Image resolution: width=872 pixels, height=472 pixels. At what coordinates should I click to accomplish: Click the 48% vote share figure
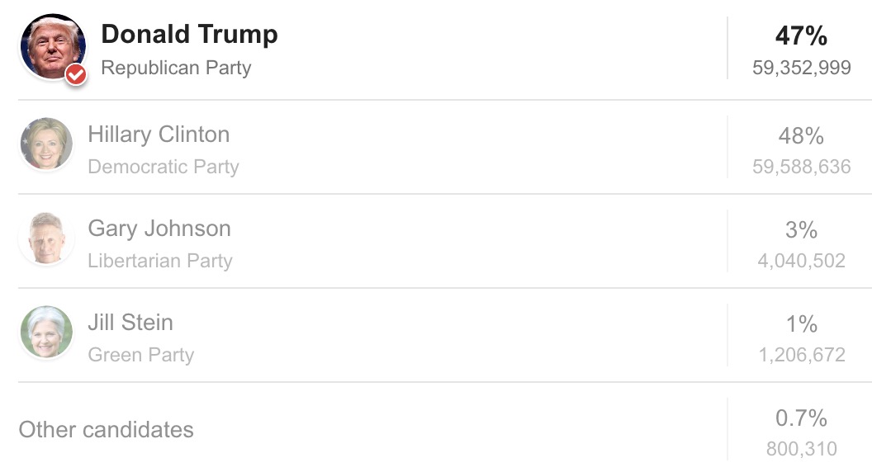tap(801, 135)
